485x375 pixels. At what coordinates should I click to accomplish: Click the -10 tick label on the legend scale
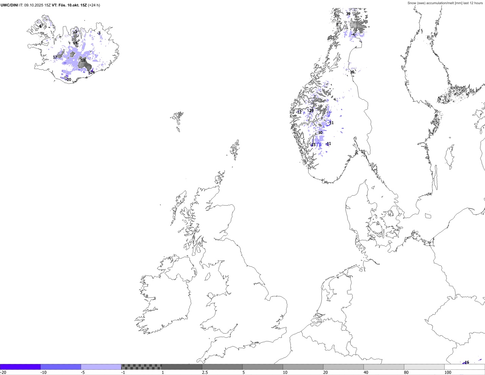[44, 372]
